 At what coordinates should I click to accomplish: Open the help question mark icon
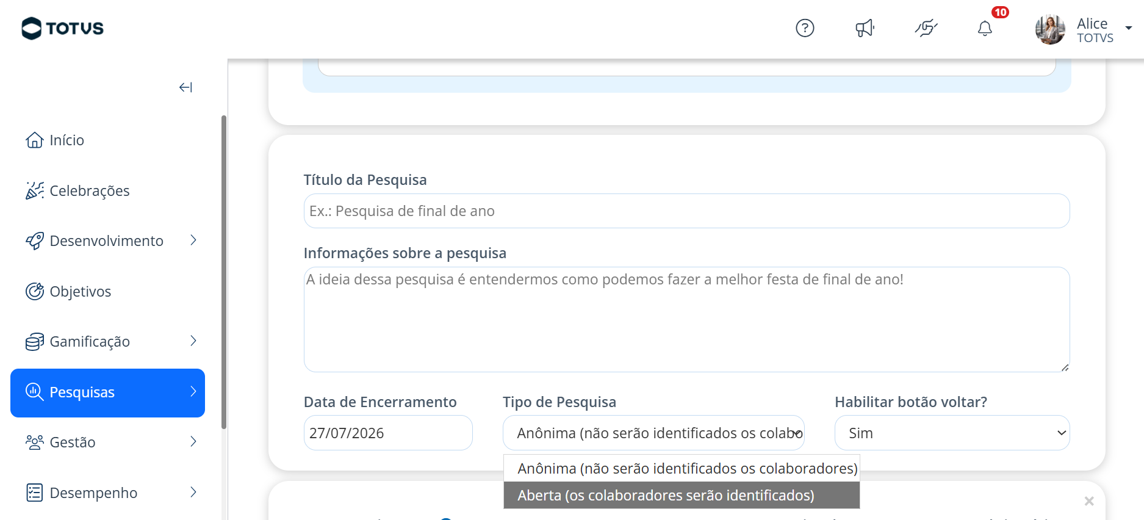805,28
